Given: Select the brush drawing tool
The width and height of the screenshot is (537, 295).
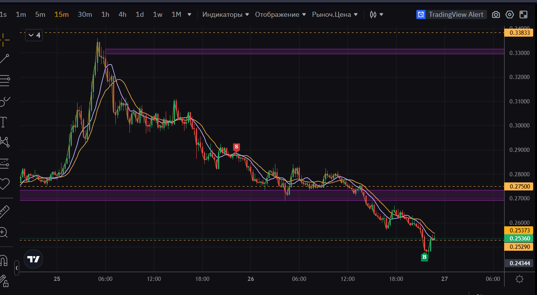Looking at the screenshot, I should pos(5,101).
